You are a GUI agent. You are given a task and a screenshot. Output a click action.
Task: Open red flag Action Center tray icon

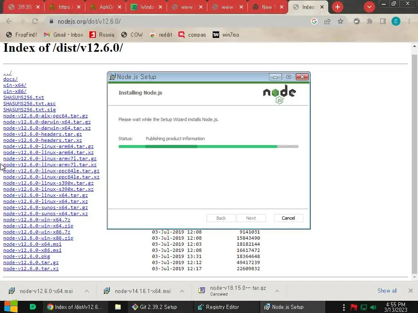click(x=354, y=307)
